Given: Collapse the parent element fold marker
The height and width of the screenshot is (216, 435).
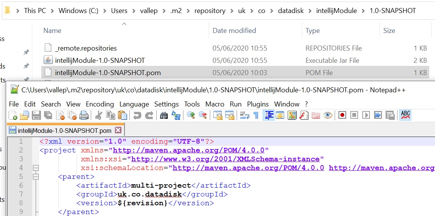Looking at the screenshot, I should (36, 177).
